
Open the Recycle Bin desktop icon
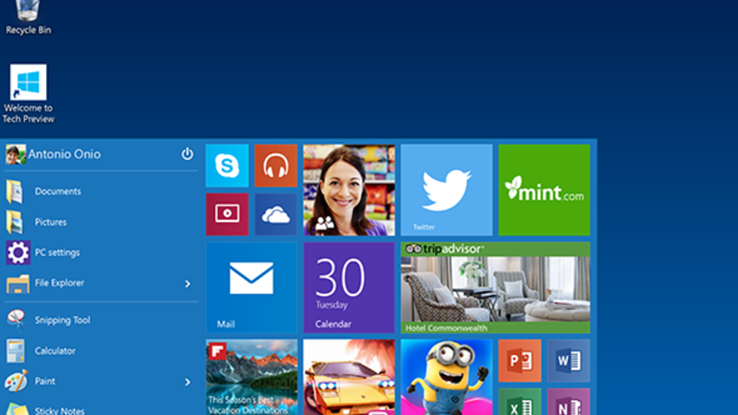pos(28,17)
